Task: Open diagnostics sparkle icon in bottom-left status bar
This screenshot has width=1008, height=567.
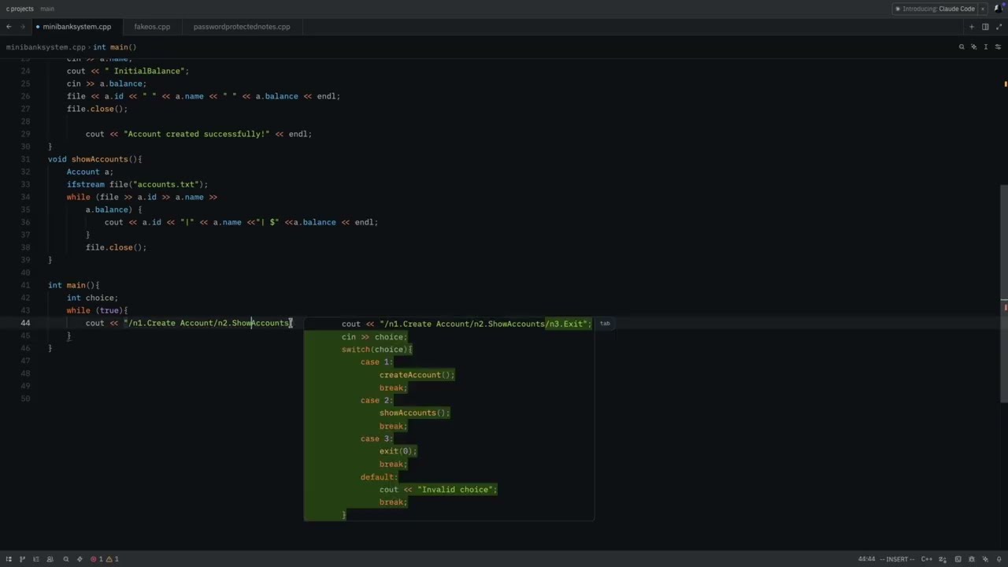Action: pos(80,559)
